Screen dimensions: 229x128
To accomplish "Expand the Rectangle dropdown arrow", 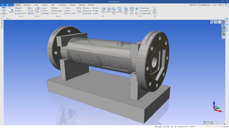I will coord(50,13).
